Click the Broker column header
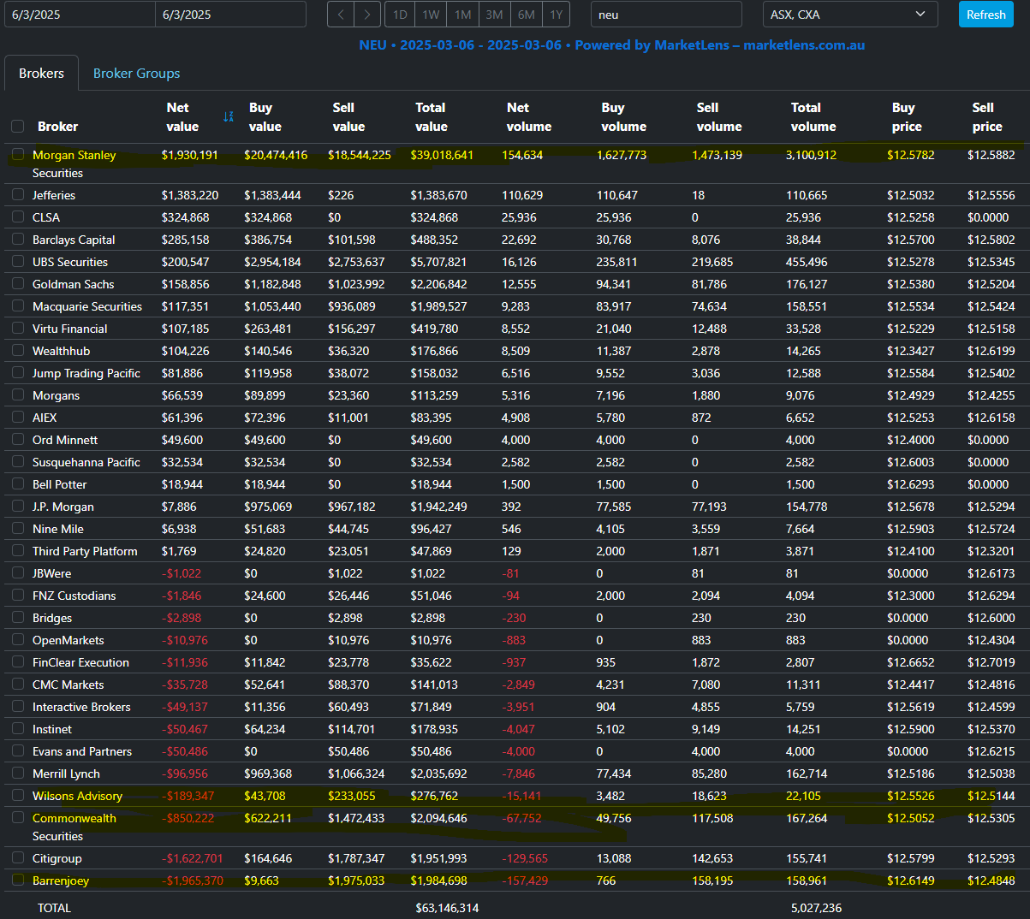Viewport: 1030px width, 919px height. (57, 127)
